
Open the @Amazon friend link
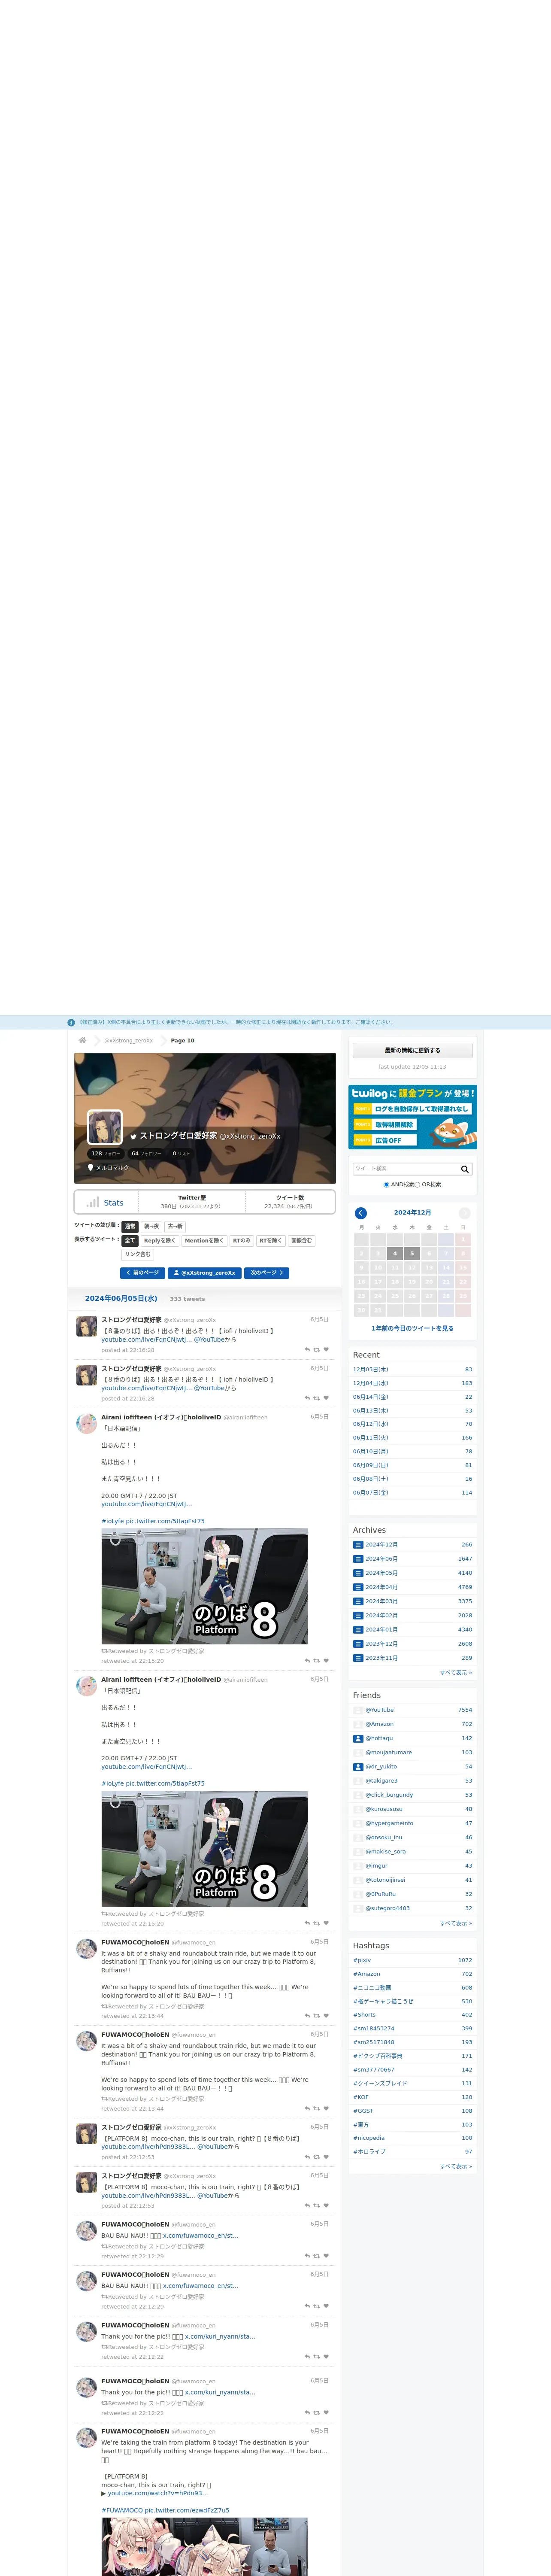[380, 1724]
